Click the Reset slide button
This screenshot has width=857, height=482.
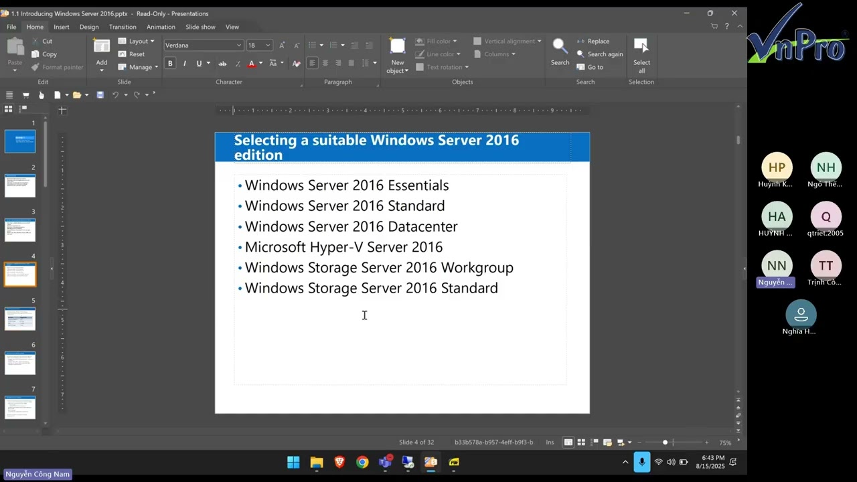click(x=132, y=54)
